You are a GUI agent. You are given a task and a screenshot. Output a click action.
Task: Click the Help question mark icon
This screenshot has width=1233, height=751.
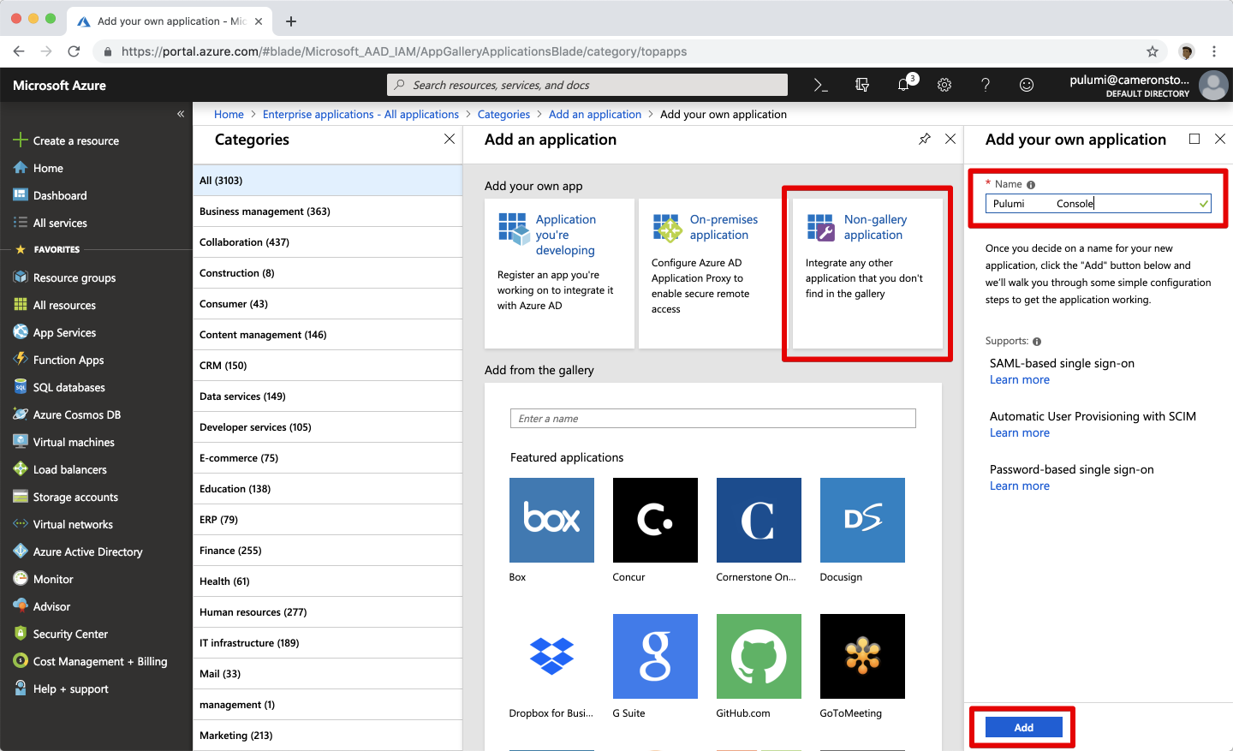tap(986, 85)
